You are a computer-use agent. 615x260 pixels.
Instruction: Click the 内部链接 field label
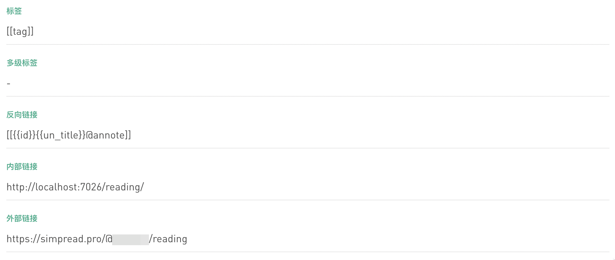22,167
